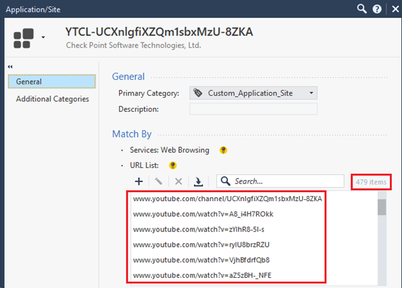Expand the arrow beside the application icon

tap(43, 37)
